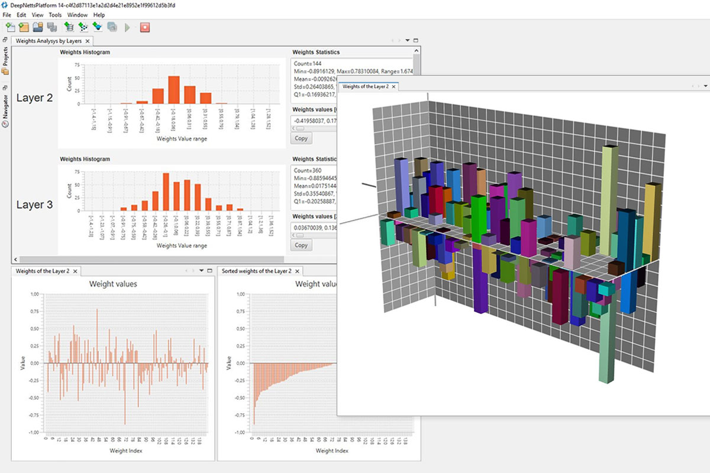Click the restore icon above the Navigator sidebar tab
The height and width of the screenshot is (473, 710).
click(5, 88)
